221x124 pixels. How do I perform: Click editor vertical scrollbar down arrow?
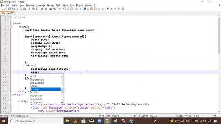coord(219,112)
